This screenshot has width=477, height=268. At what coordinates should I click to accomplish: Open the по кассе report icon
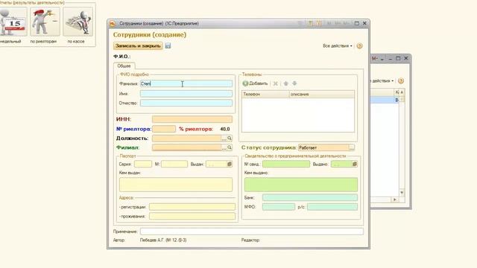pyautogui.click(x=78, y=22)
